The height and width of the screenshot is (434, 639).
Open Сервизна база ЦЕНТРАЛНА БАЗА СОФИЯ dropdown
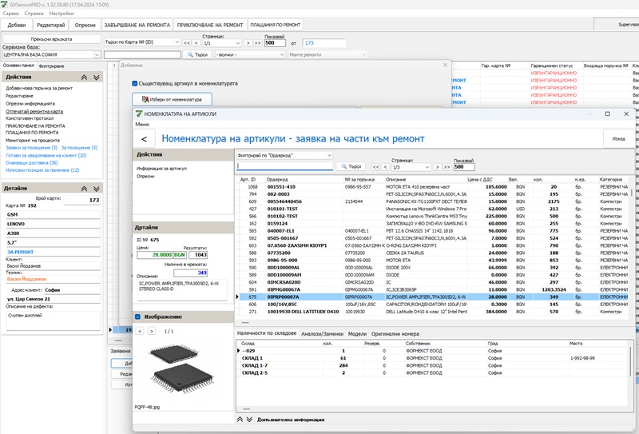51,54
